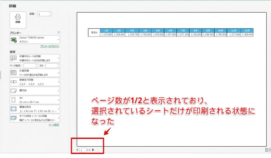271x158 pixels.
Task: Click the 6月 header cell in preview
Action: 171,30
